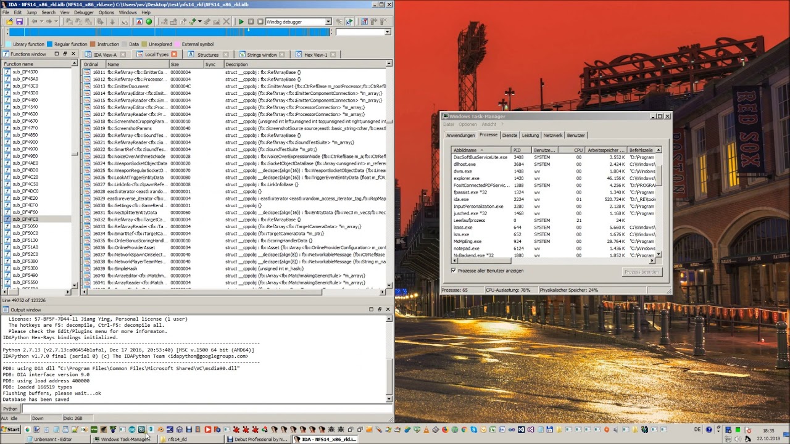The width and height of the screenshot is (790, 444).
Task: Open the dropdown arrow next to the forward arrow
Action: 56,22
